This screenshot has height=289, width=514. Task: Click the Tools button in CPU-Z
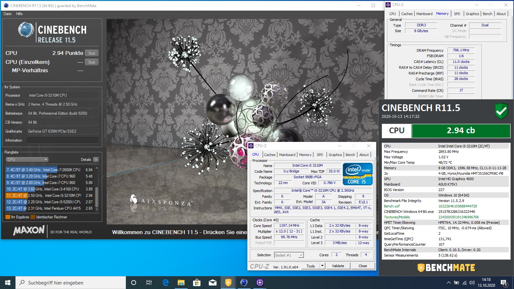[x=311, y=266]
